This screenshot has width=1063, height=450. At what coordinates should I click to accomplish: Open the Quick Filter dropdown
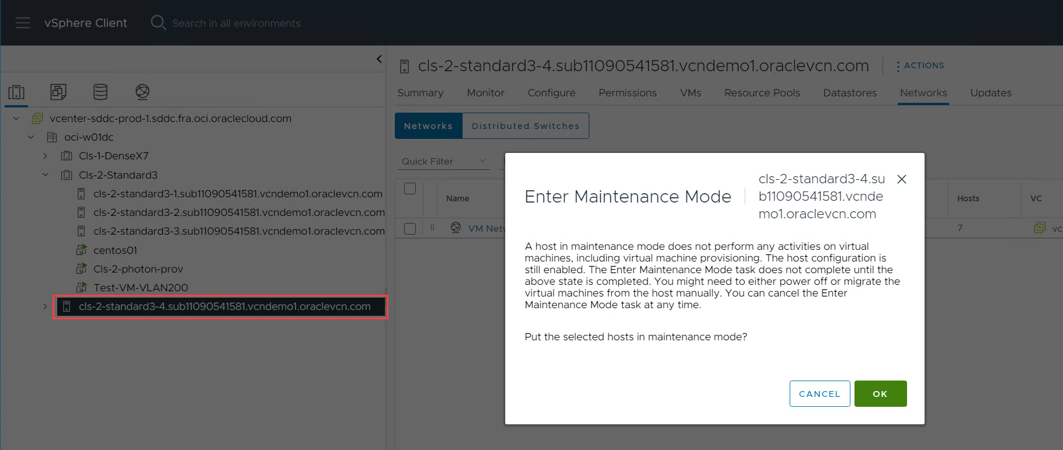(444, 161)
